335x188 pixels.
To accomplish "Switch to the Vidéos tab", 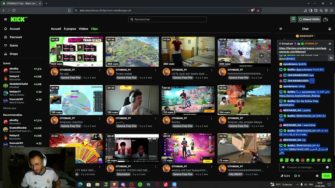I will [83, 29].
